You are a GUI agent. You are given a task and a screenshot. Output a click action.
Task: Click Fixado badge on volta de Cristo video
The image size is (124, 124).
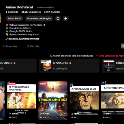[x=43, y=84]
